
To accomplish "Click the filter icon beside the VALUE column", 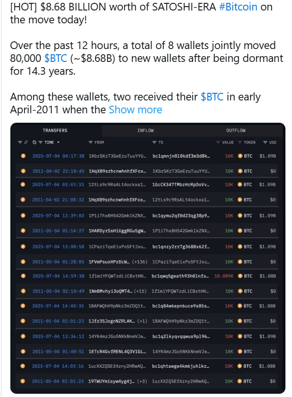I will [x=218, y=141].
